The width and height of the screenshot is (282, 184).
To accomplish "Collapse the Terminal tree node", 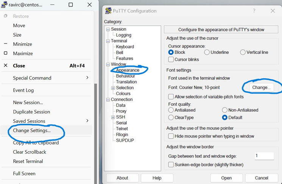I will pyautogui.click(x=108, y=41).
